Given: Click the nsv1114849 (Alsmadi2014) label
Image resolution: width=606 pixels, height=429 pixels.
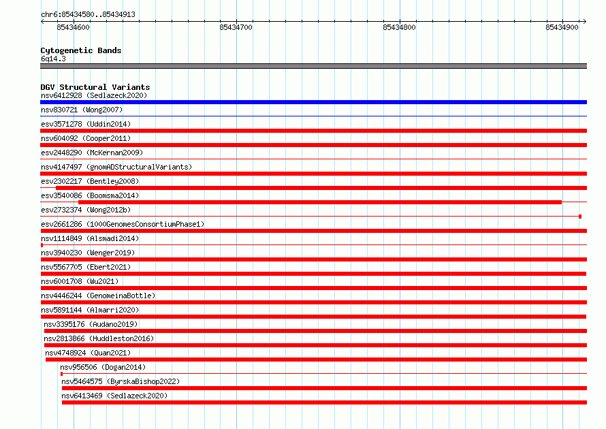Looking at the screenshot, I should pos(90,238).
